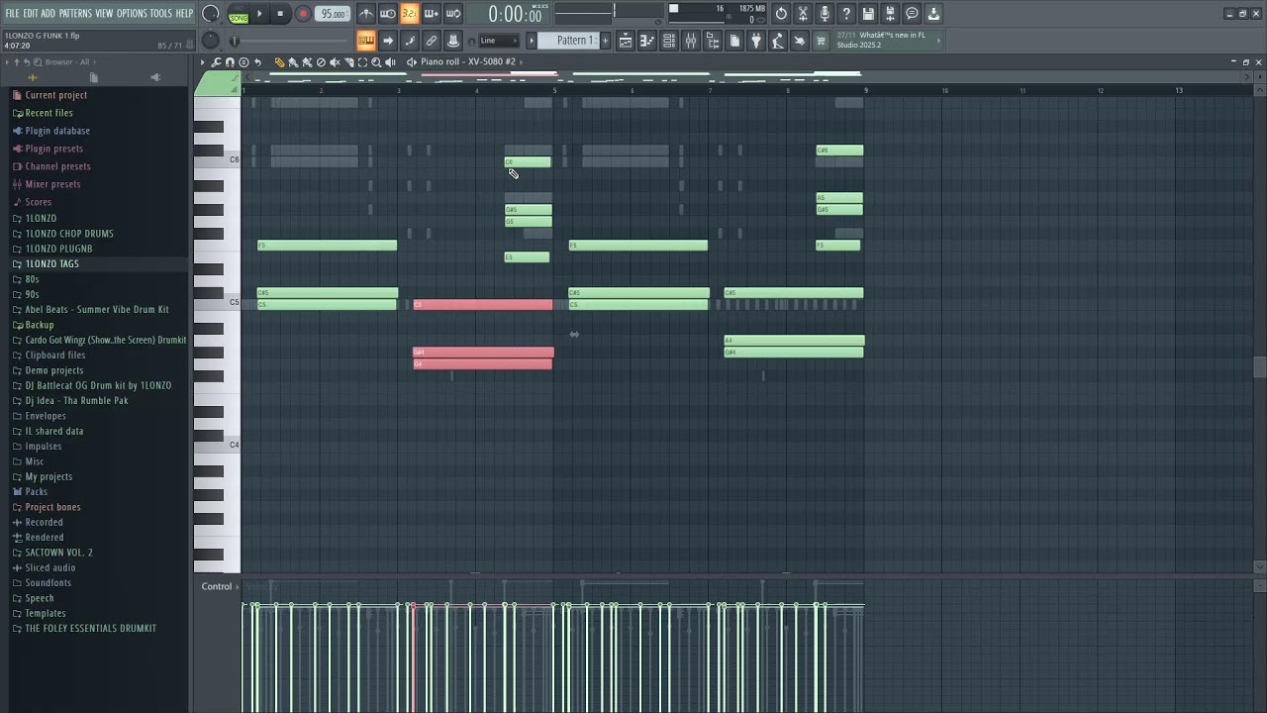1267x713 pixels.
Task: Open the Line snap dropdown
Action: tap(498, 41)
